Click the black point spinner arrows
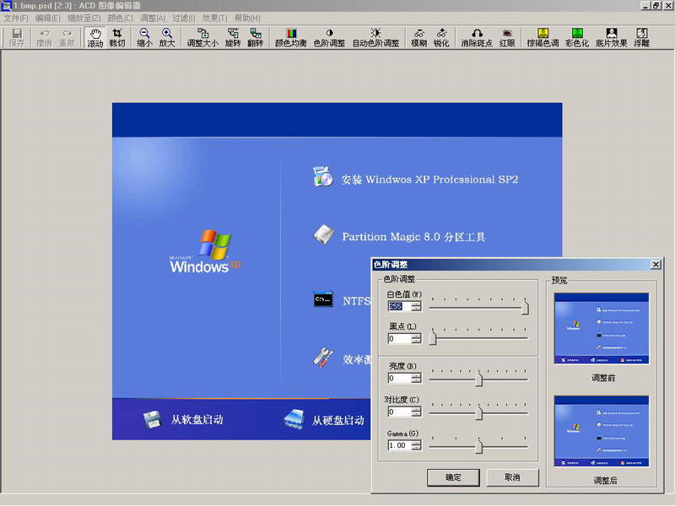This screenshot has height=506, width=675. pos(416,339)
